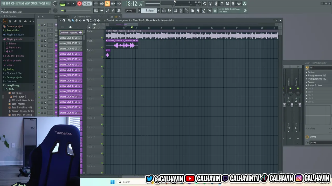Adjust Insert 34 volume fader
The image size is (332, 186).
300,105
